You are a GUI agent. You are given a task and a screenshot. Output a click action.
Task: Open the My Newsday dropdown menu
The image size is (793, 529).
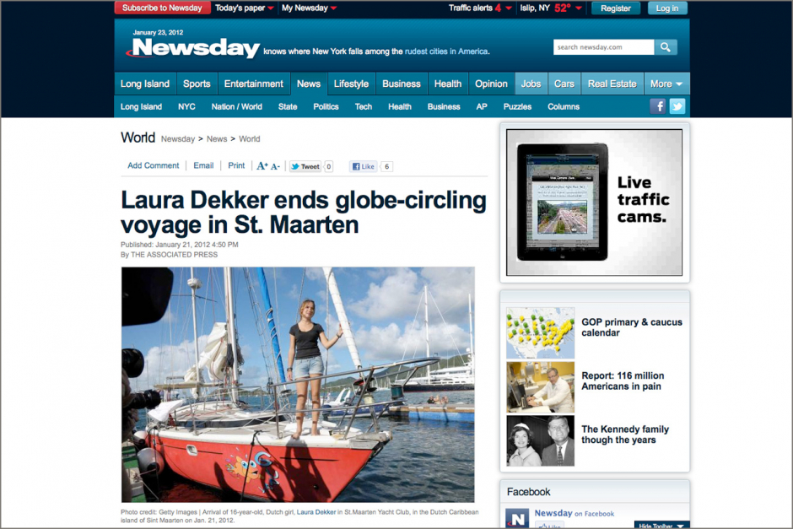(309, 8)
